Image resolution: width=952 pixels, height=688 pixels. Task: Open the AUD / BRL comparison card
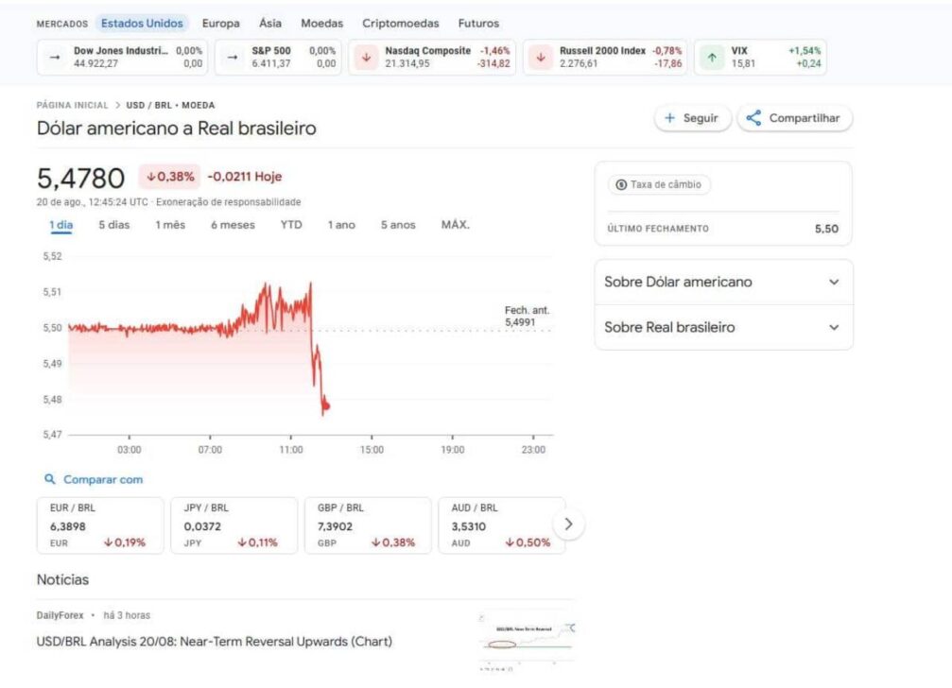coord(501,525)
